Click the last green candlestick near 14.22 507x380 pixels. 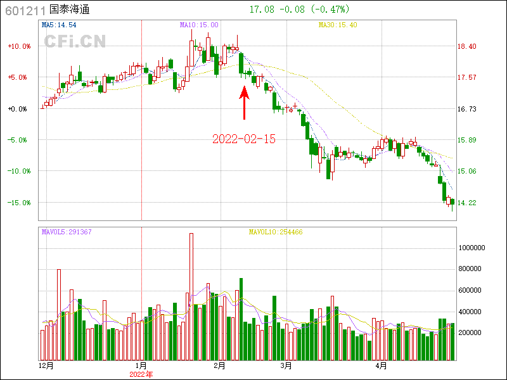tap(452, 201)
